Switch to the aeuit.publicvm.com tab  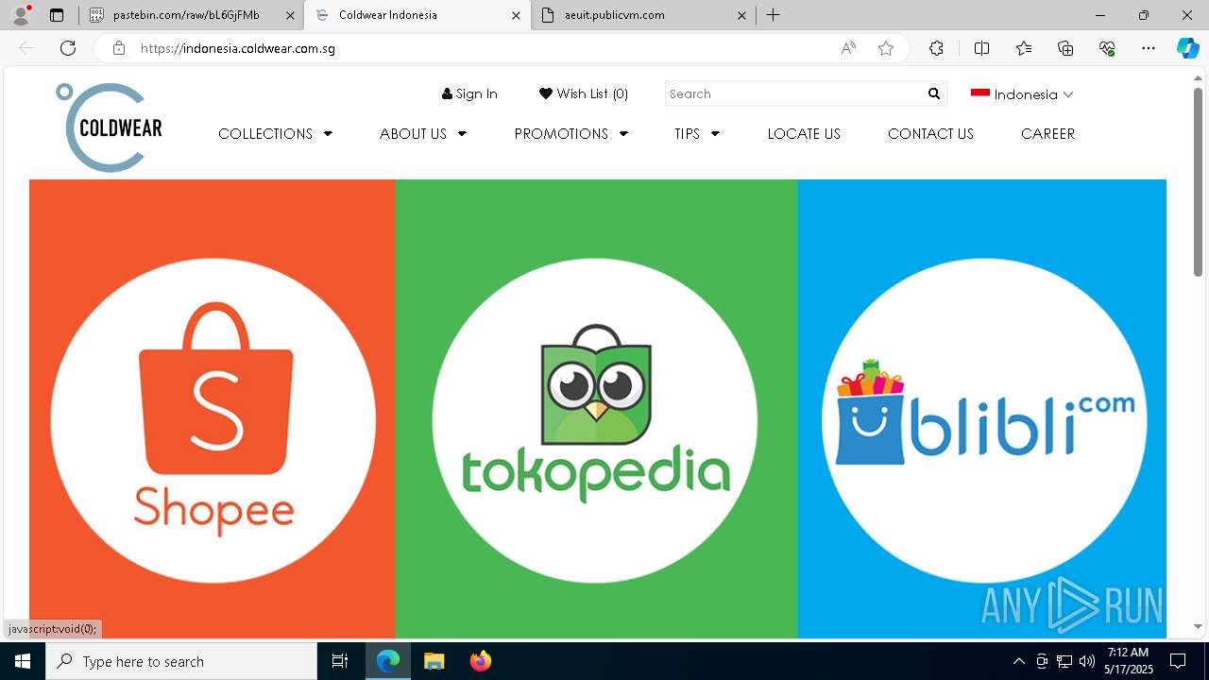[643, 15]
